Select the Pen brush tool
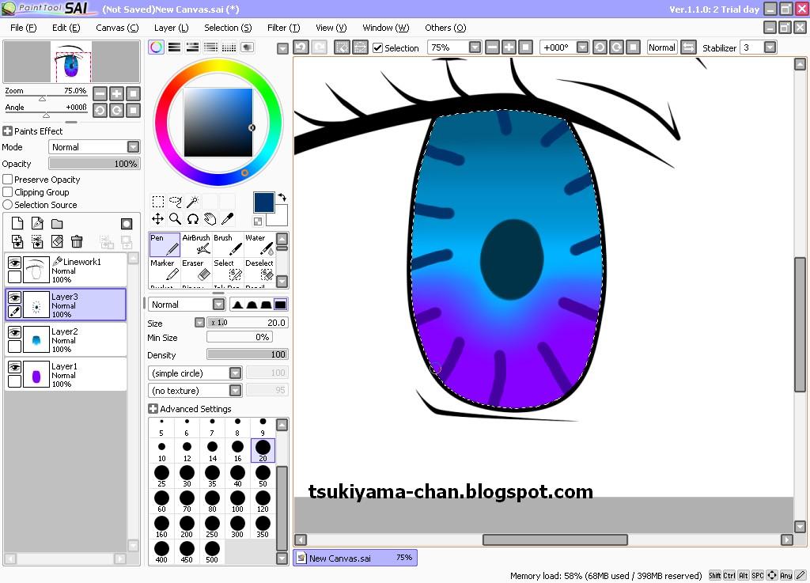Viewport: 810px width, 583px height. pyautogui.click(x=165, y=244)
